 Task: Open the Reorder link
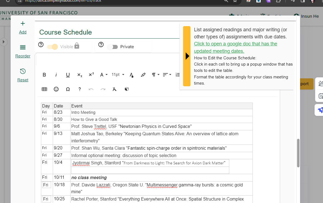click(23, 56)
